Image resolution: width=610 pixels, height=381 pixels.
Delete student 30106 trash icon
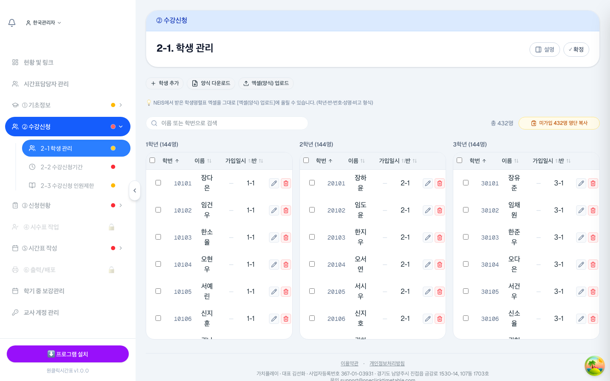click(593, 319)
